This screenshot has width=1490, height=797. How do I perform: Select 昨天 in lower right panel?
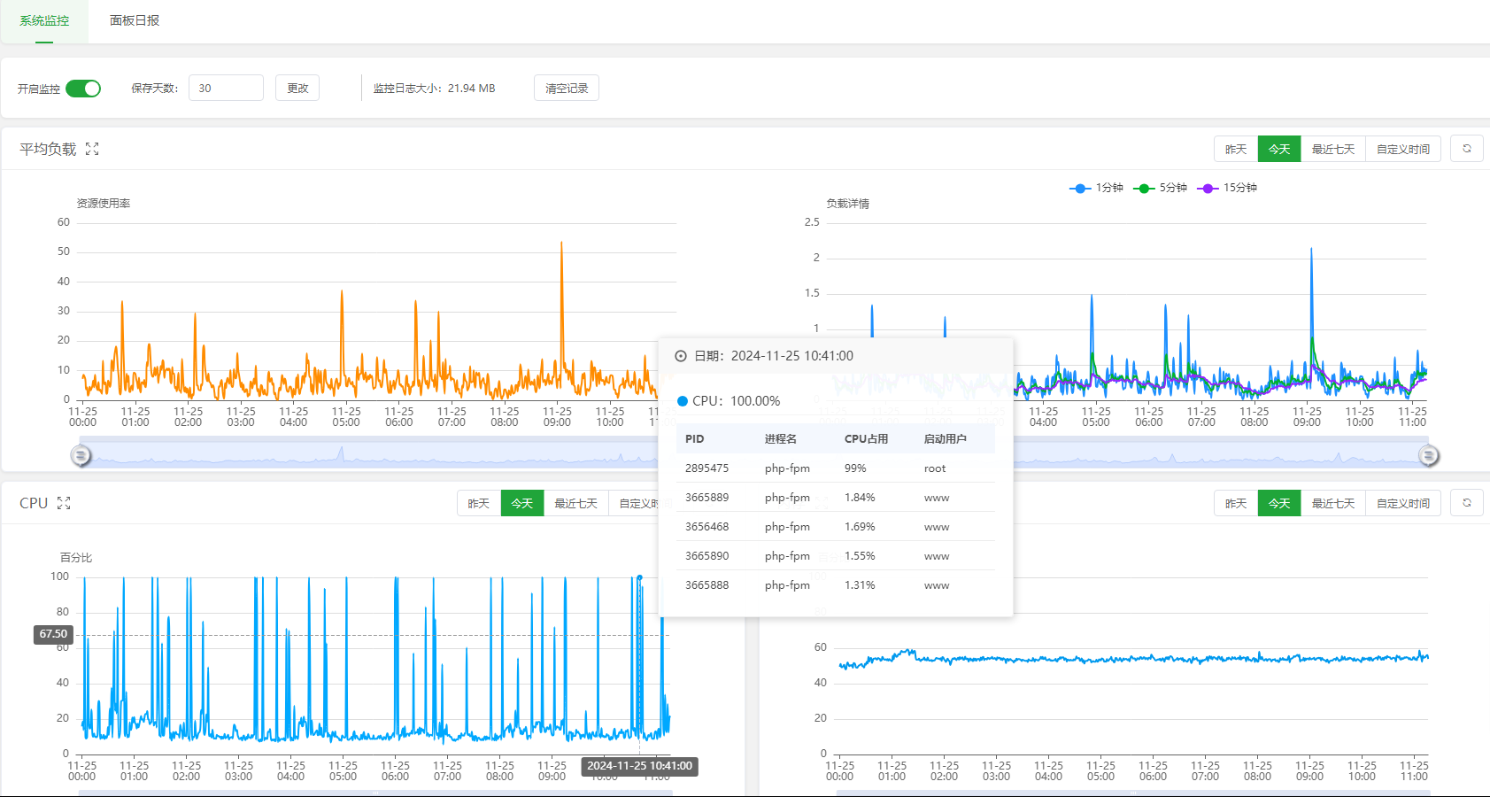coord(1236,503)
